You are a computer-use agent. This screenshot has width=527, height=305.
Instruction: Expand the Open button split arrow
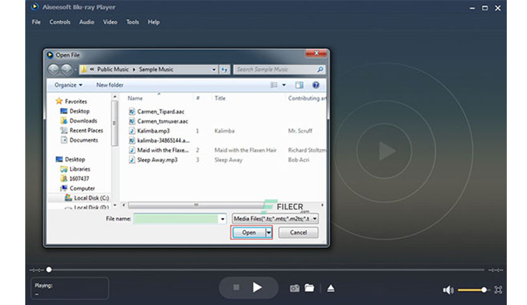[268, 233]
